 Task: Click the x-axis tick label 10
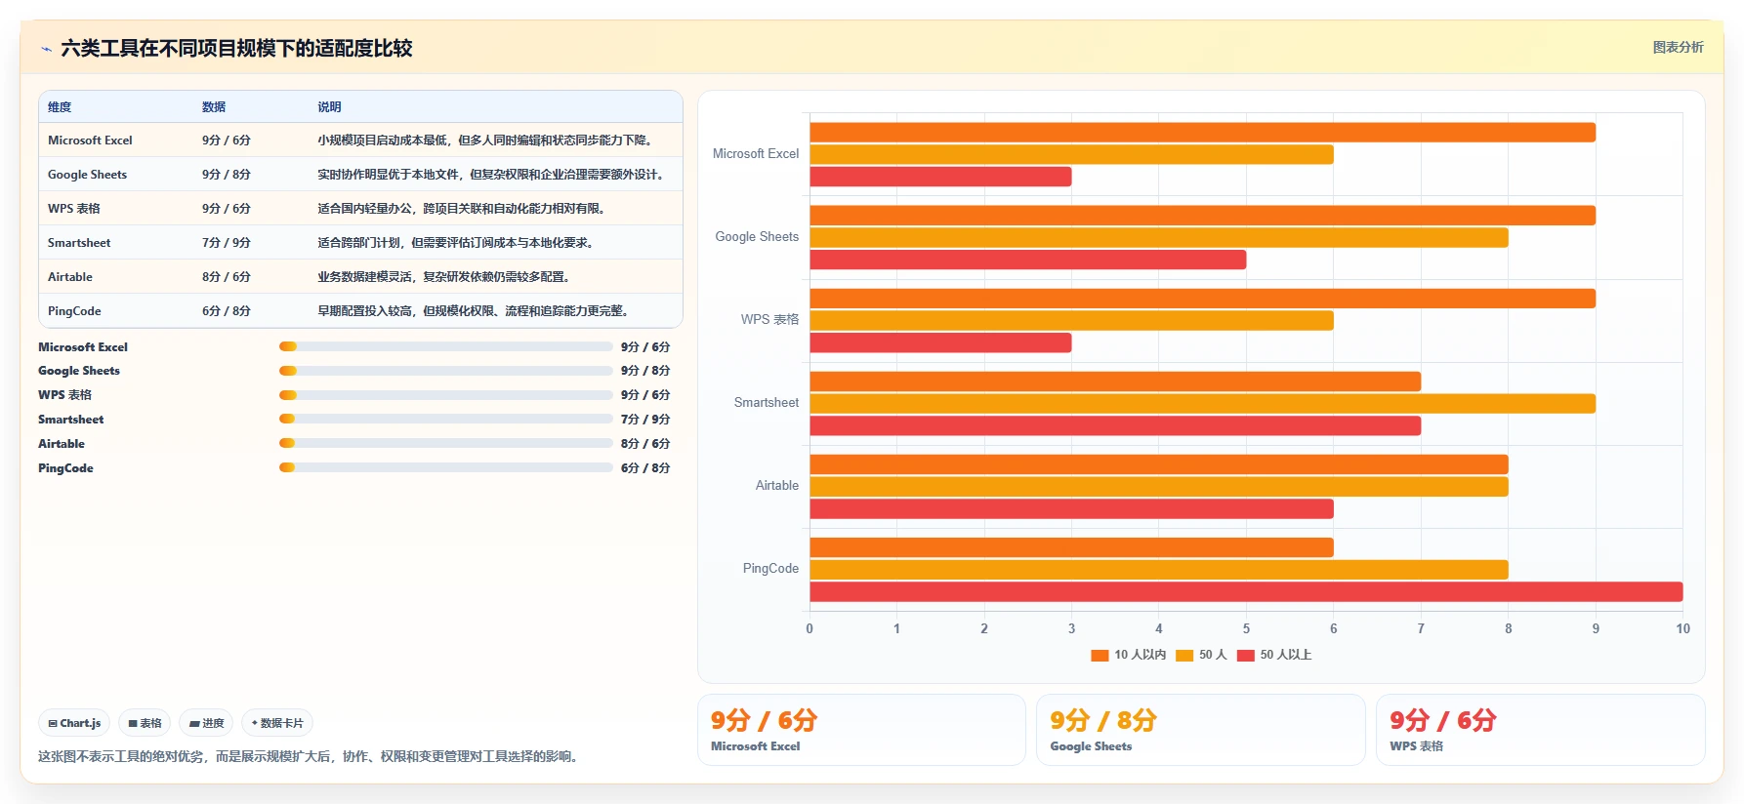click(1682, 629)
